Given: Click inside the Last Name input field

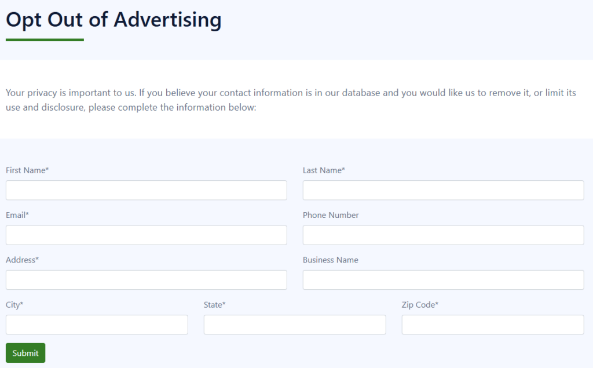Looking at the screenshot, I should 443,190.
